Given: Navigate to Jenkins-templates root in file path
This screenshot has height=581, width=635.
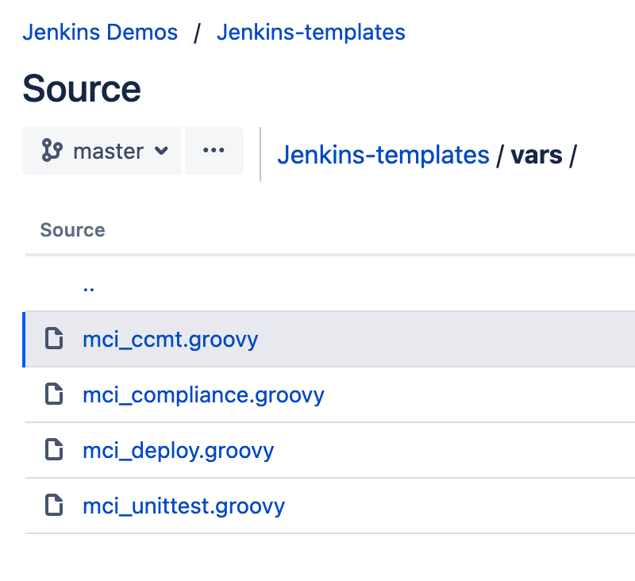Looking at the screenshot, I should [383, 155].
